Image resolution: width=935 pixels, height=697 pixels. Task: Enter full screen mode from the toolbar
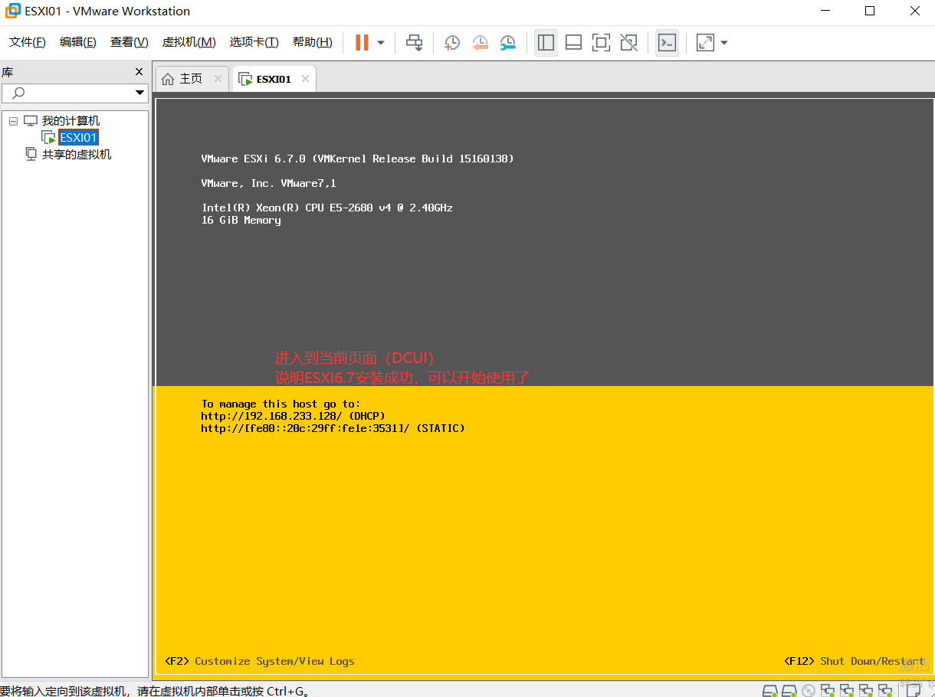point(602,43)
